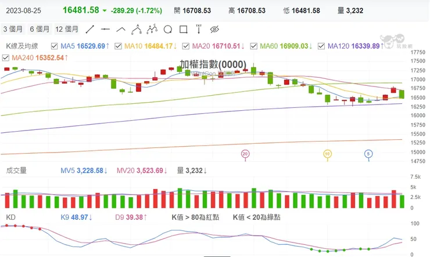Image resolution: width=430 pixels, height=257 pixels.
Task: Click the chart title 加權指數(0000)
Action: tap(213, 64)
